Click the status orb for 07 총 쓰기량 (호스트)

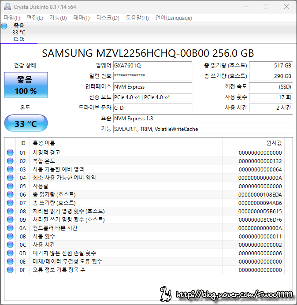[10, 203]
